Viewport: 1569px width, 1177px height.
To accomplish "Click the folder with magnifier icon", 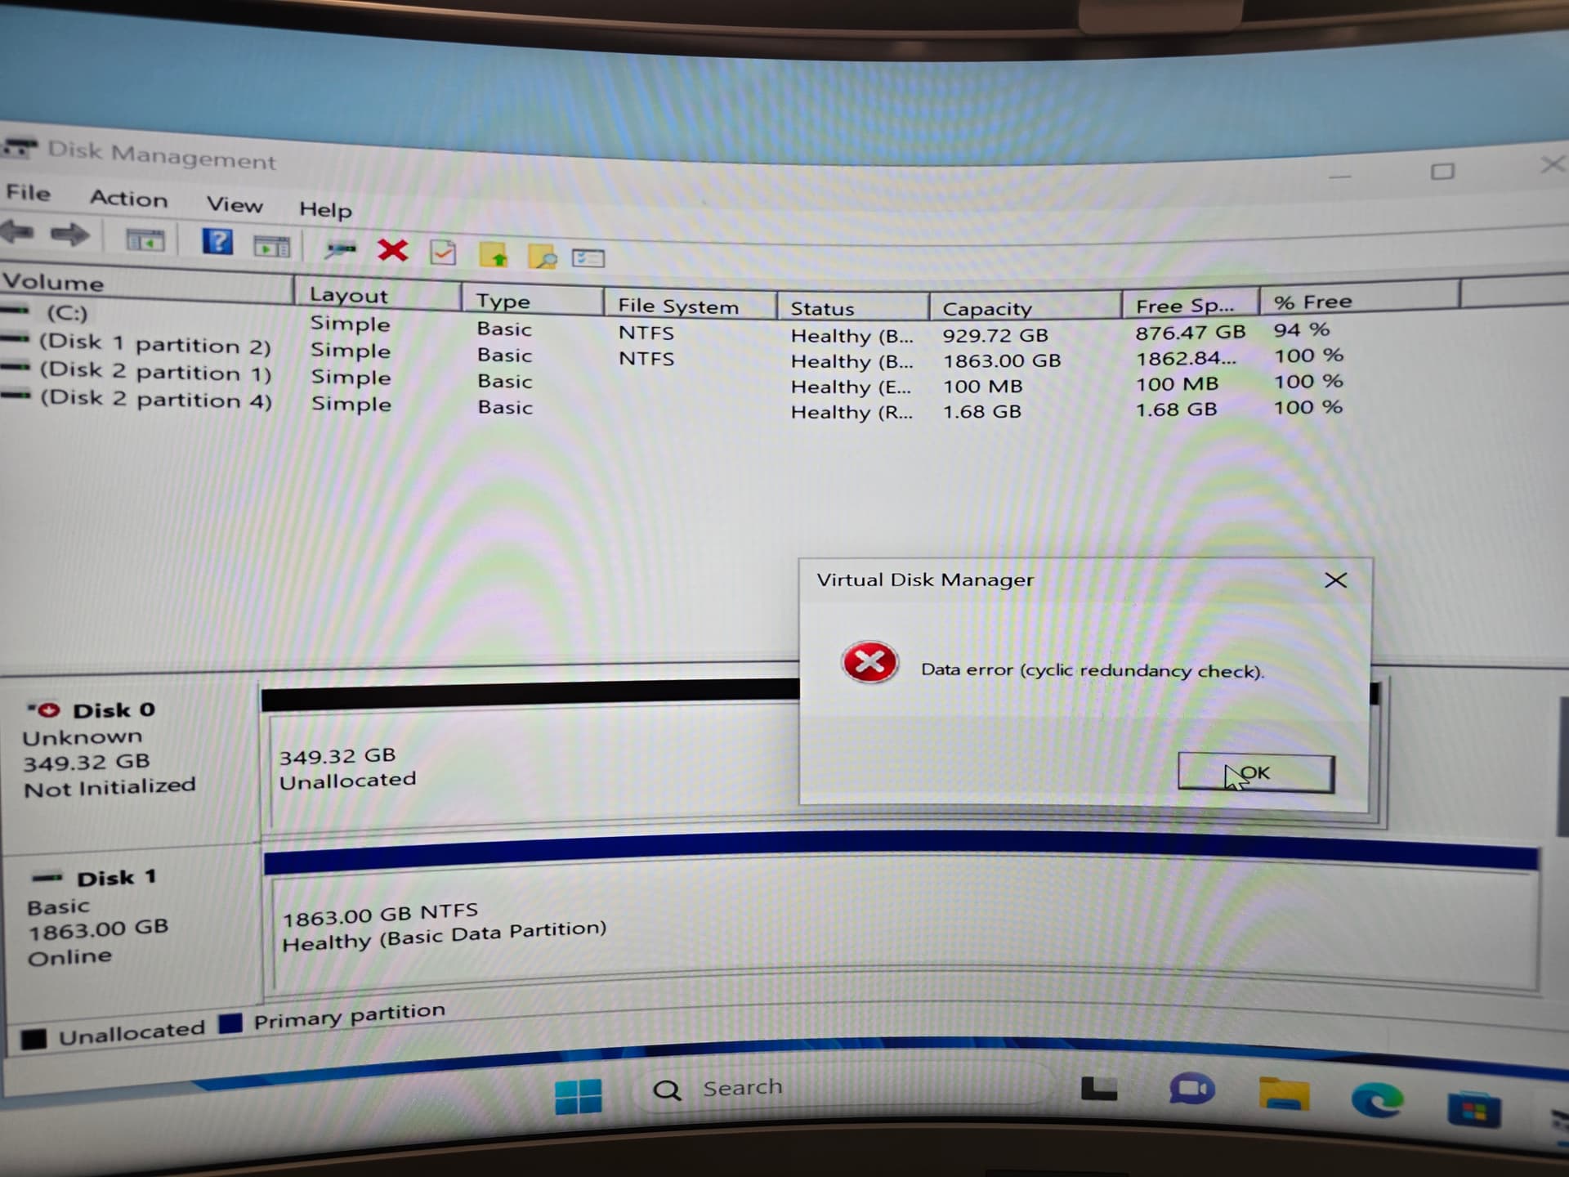I will click(543, 257).
